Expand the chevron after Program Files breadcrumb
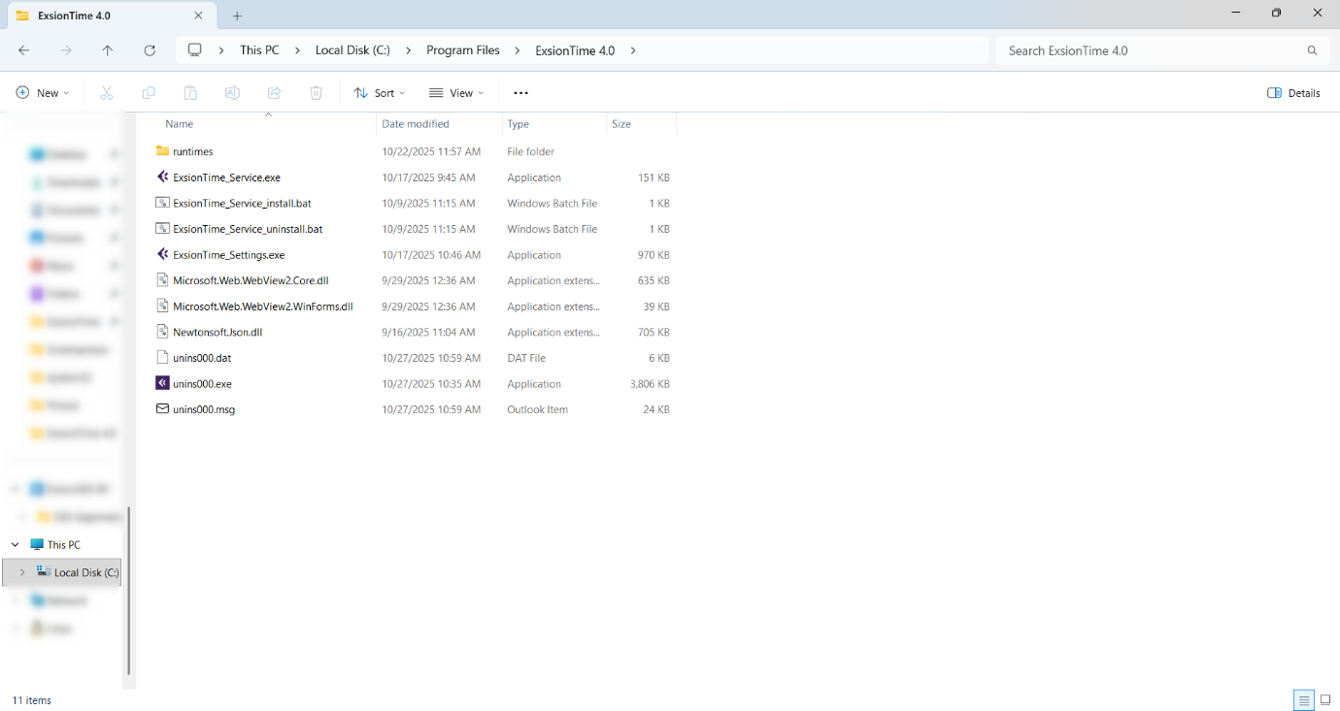Screen dimensions: 1340x711 (x=518, y=50)
